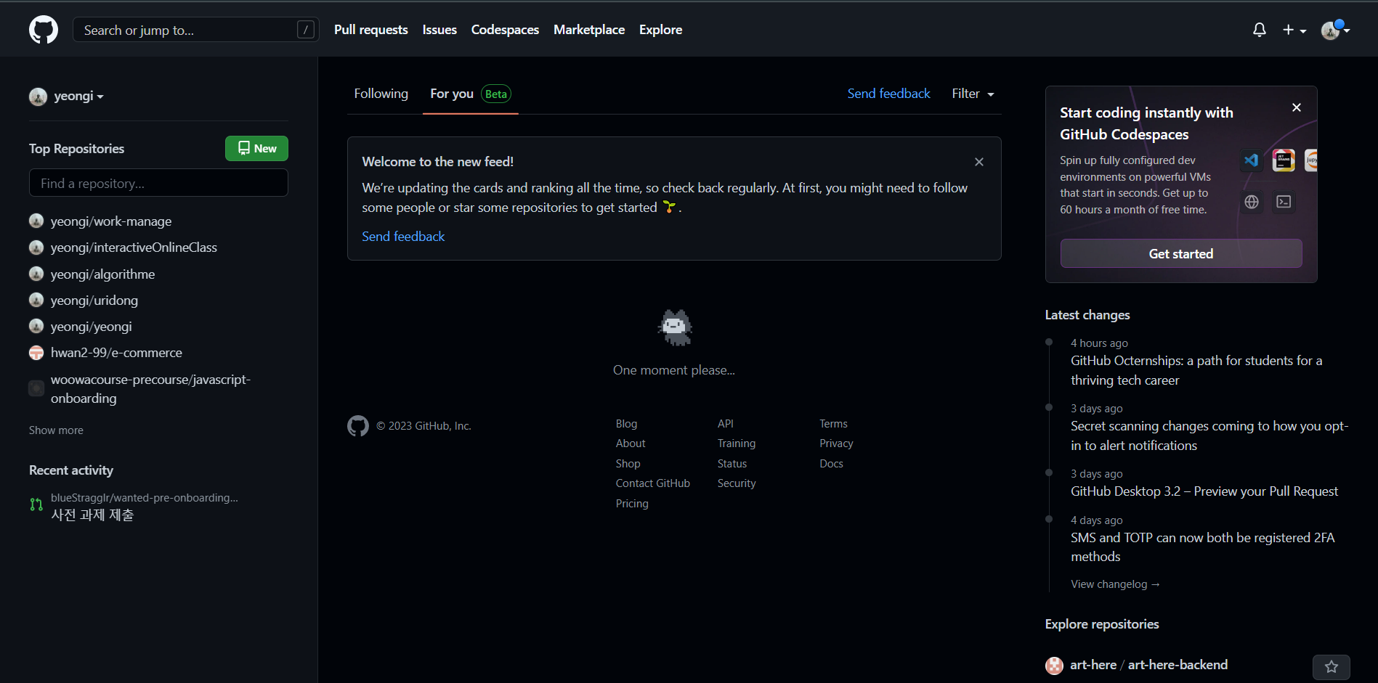The width and height of the screenshot is (1378, 683).
Task: Click the Get started button
Action: [x=1181, y=253]
